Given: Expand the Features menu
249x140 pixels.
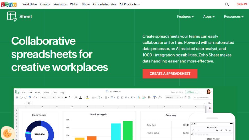Looking at the screenshot, I should click(185, 16).
